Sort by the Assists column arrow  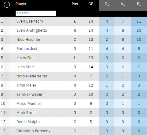point(123,4)
